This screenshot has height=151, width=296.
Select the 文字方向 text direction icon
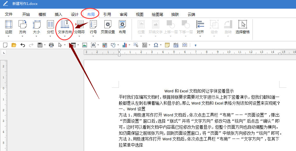[65, 24]
